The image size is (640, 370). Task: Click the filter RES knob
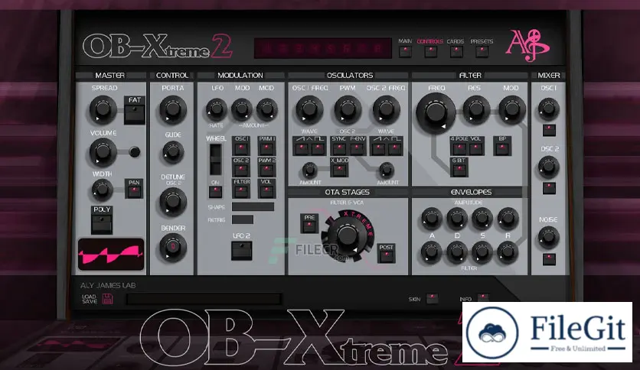click(476, 109)
